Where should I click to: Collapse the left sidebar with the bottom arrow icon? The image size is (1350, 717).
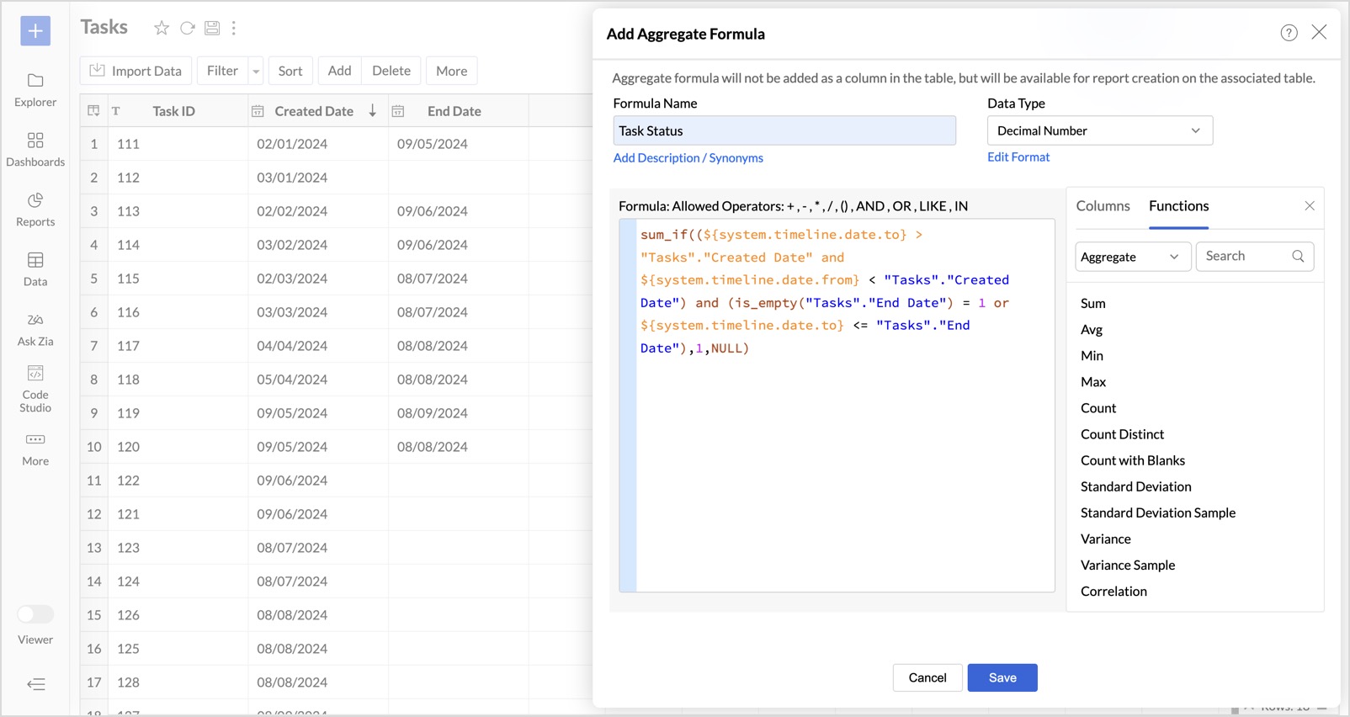click(36, 684)
